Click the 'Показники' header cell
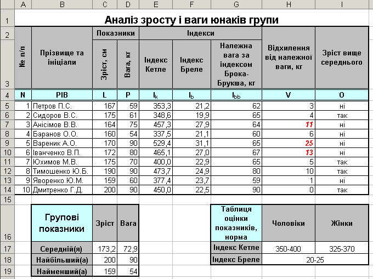Screen dimensions: 373x279 (116, 33)
